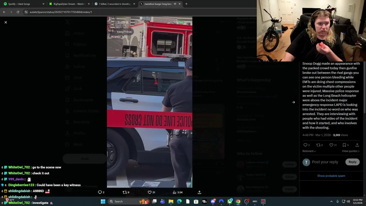Click timestamp 4:48 PM · Mar 1, 2026
The width and height of the screenshot is (366, 206).
[317, 135]
